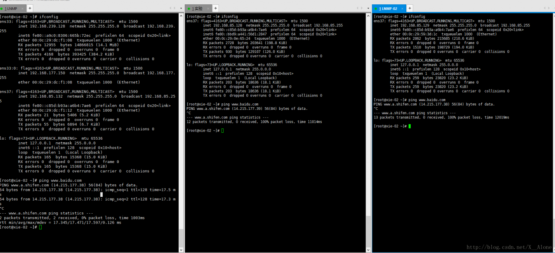Close the 1 LNMP-02 tab
The image size is (555, 253).
click(x=402, y=8)
